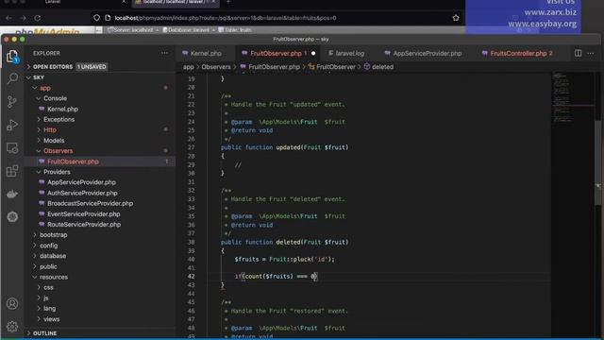This screenshot has height=340, width=604.
Task: Click the shield icon in address bar
Action: [x=96, y=18]
